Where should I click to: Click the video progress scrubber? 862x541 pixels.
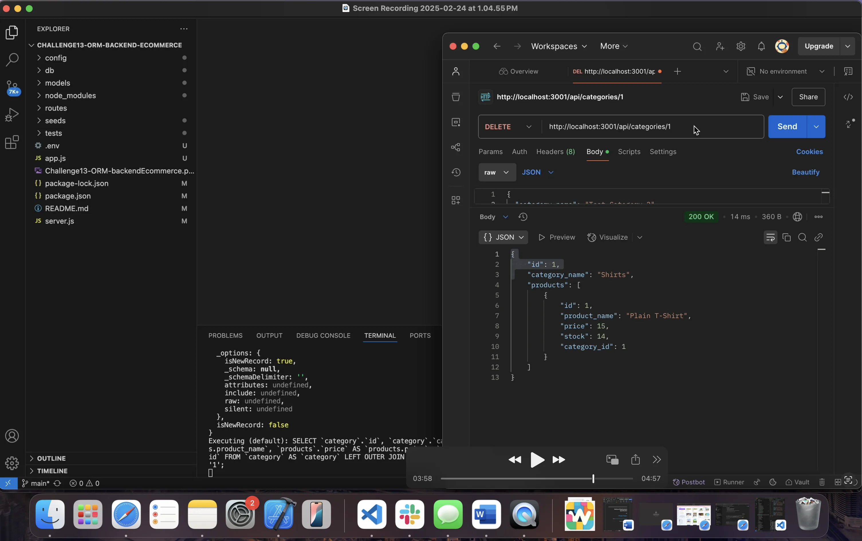593,479
